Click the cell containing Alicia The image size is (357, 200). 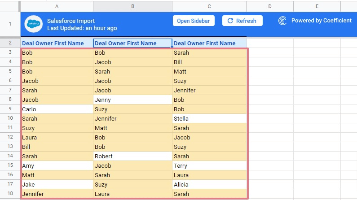pos(209,184)
